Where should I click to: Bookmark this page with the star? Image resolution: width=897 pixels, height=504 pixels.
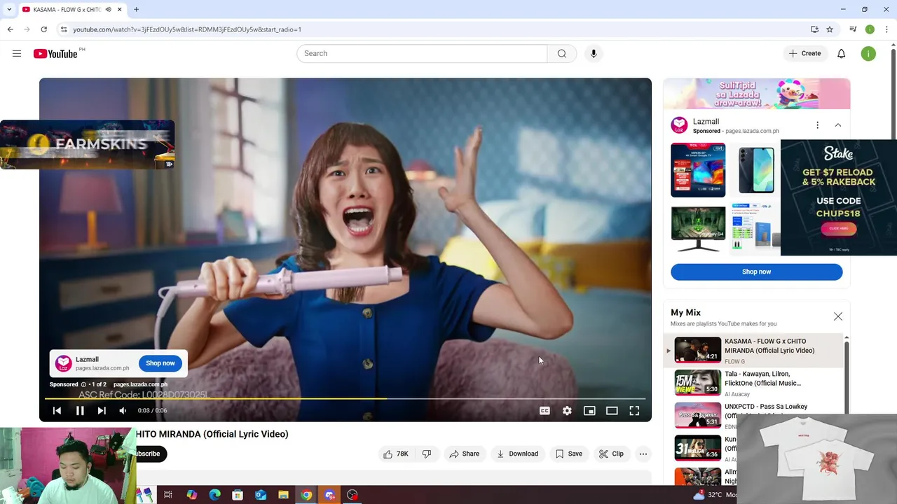click(830, 29)
